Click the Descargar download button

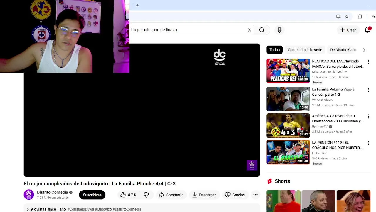point(204,195)
